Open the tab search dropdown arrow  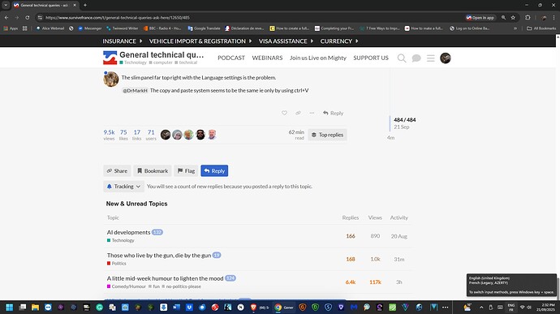coord(6,5)
